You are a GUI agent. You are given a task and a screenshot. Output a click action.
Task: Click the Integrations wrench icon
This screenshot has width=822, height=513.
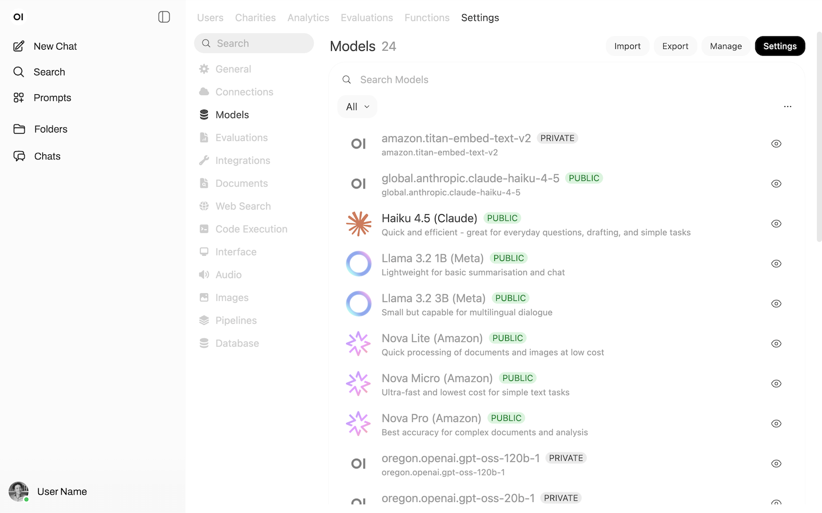204,161
